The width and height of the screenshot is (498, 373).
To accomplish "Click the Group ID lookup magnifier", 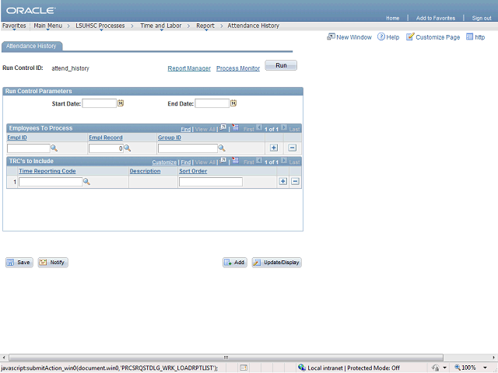I will click(222, 148).
